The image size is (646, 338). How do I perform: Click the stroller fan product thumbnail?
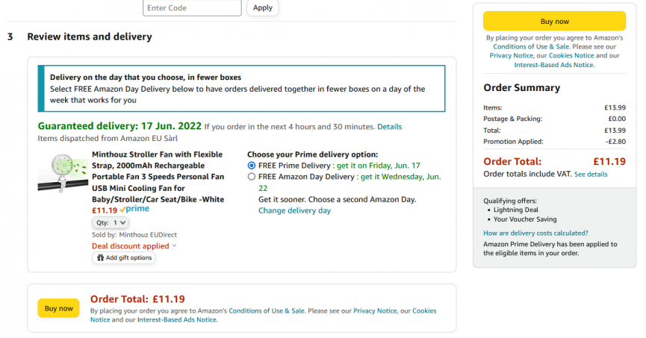[x=63, y=172]
